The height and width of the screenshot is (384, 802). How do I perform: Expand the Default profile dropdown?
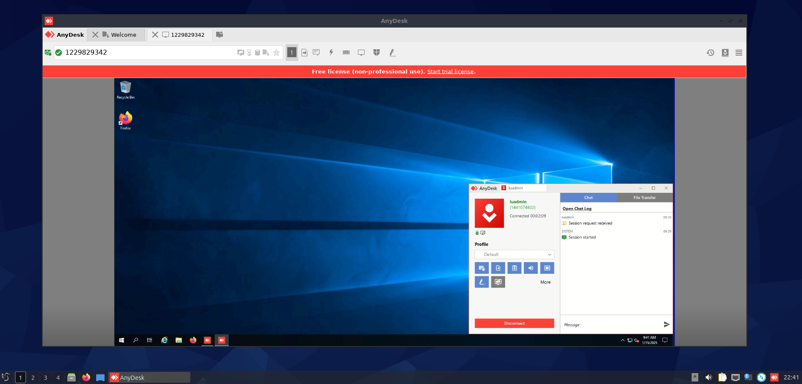(x=514, y=255)
